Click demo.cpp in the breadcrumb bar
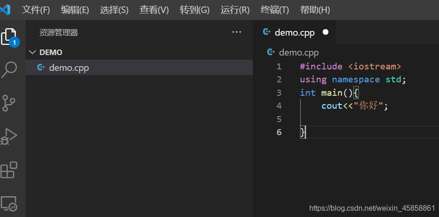The height and width of the screenshot is (217, 439). pos(299,53)
